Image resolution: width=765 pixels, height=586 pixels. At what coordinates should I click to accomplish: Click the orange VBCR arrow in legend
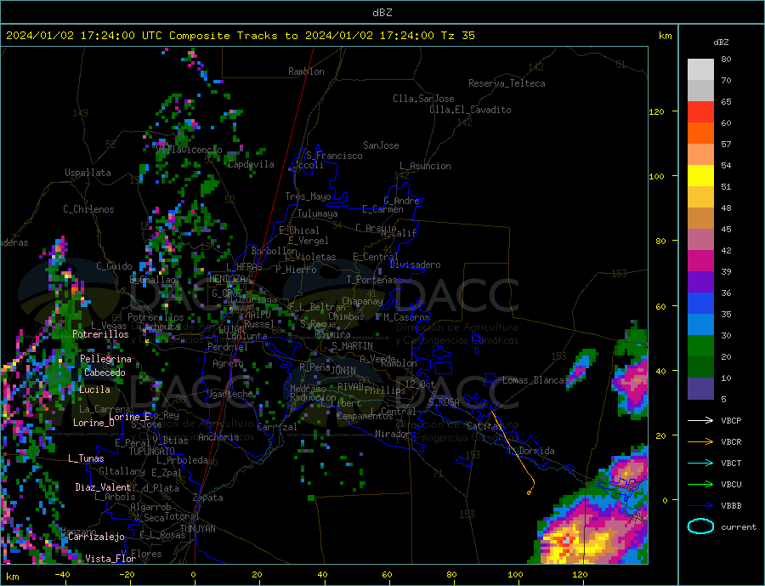click(700, 442)
